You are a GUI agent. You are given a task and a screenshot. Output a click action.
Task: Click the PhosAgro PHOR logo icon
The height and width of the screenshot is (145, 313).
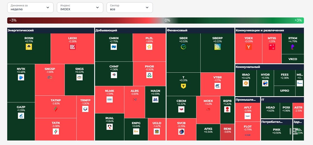click(149, 75)
